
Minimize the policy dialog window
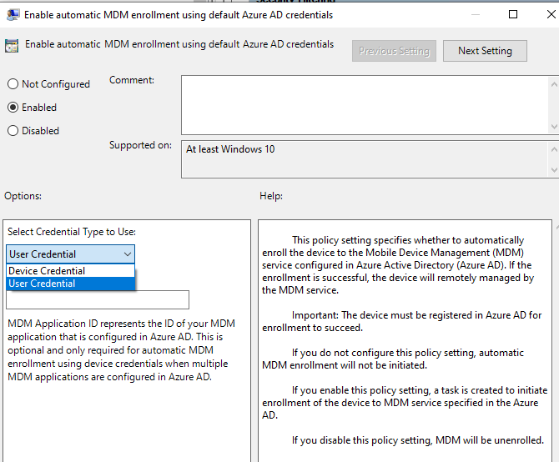click(476, 15)
